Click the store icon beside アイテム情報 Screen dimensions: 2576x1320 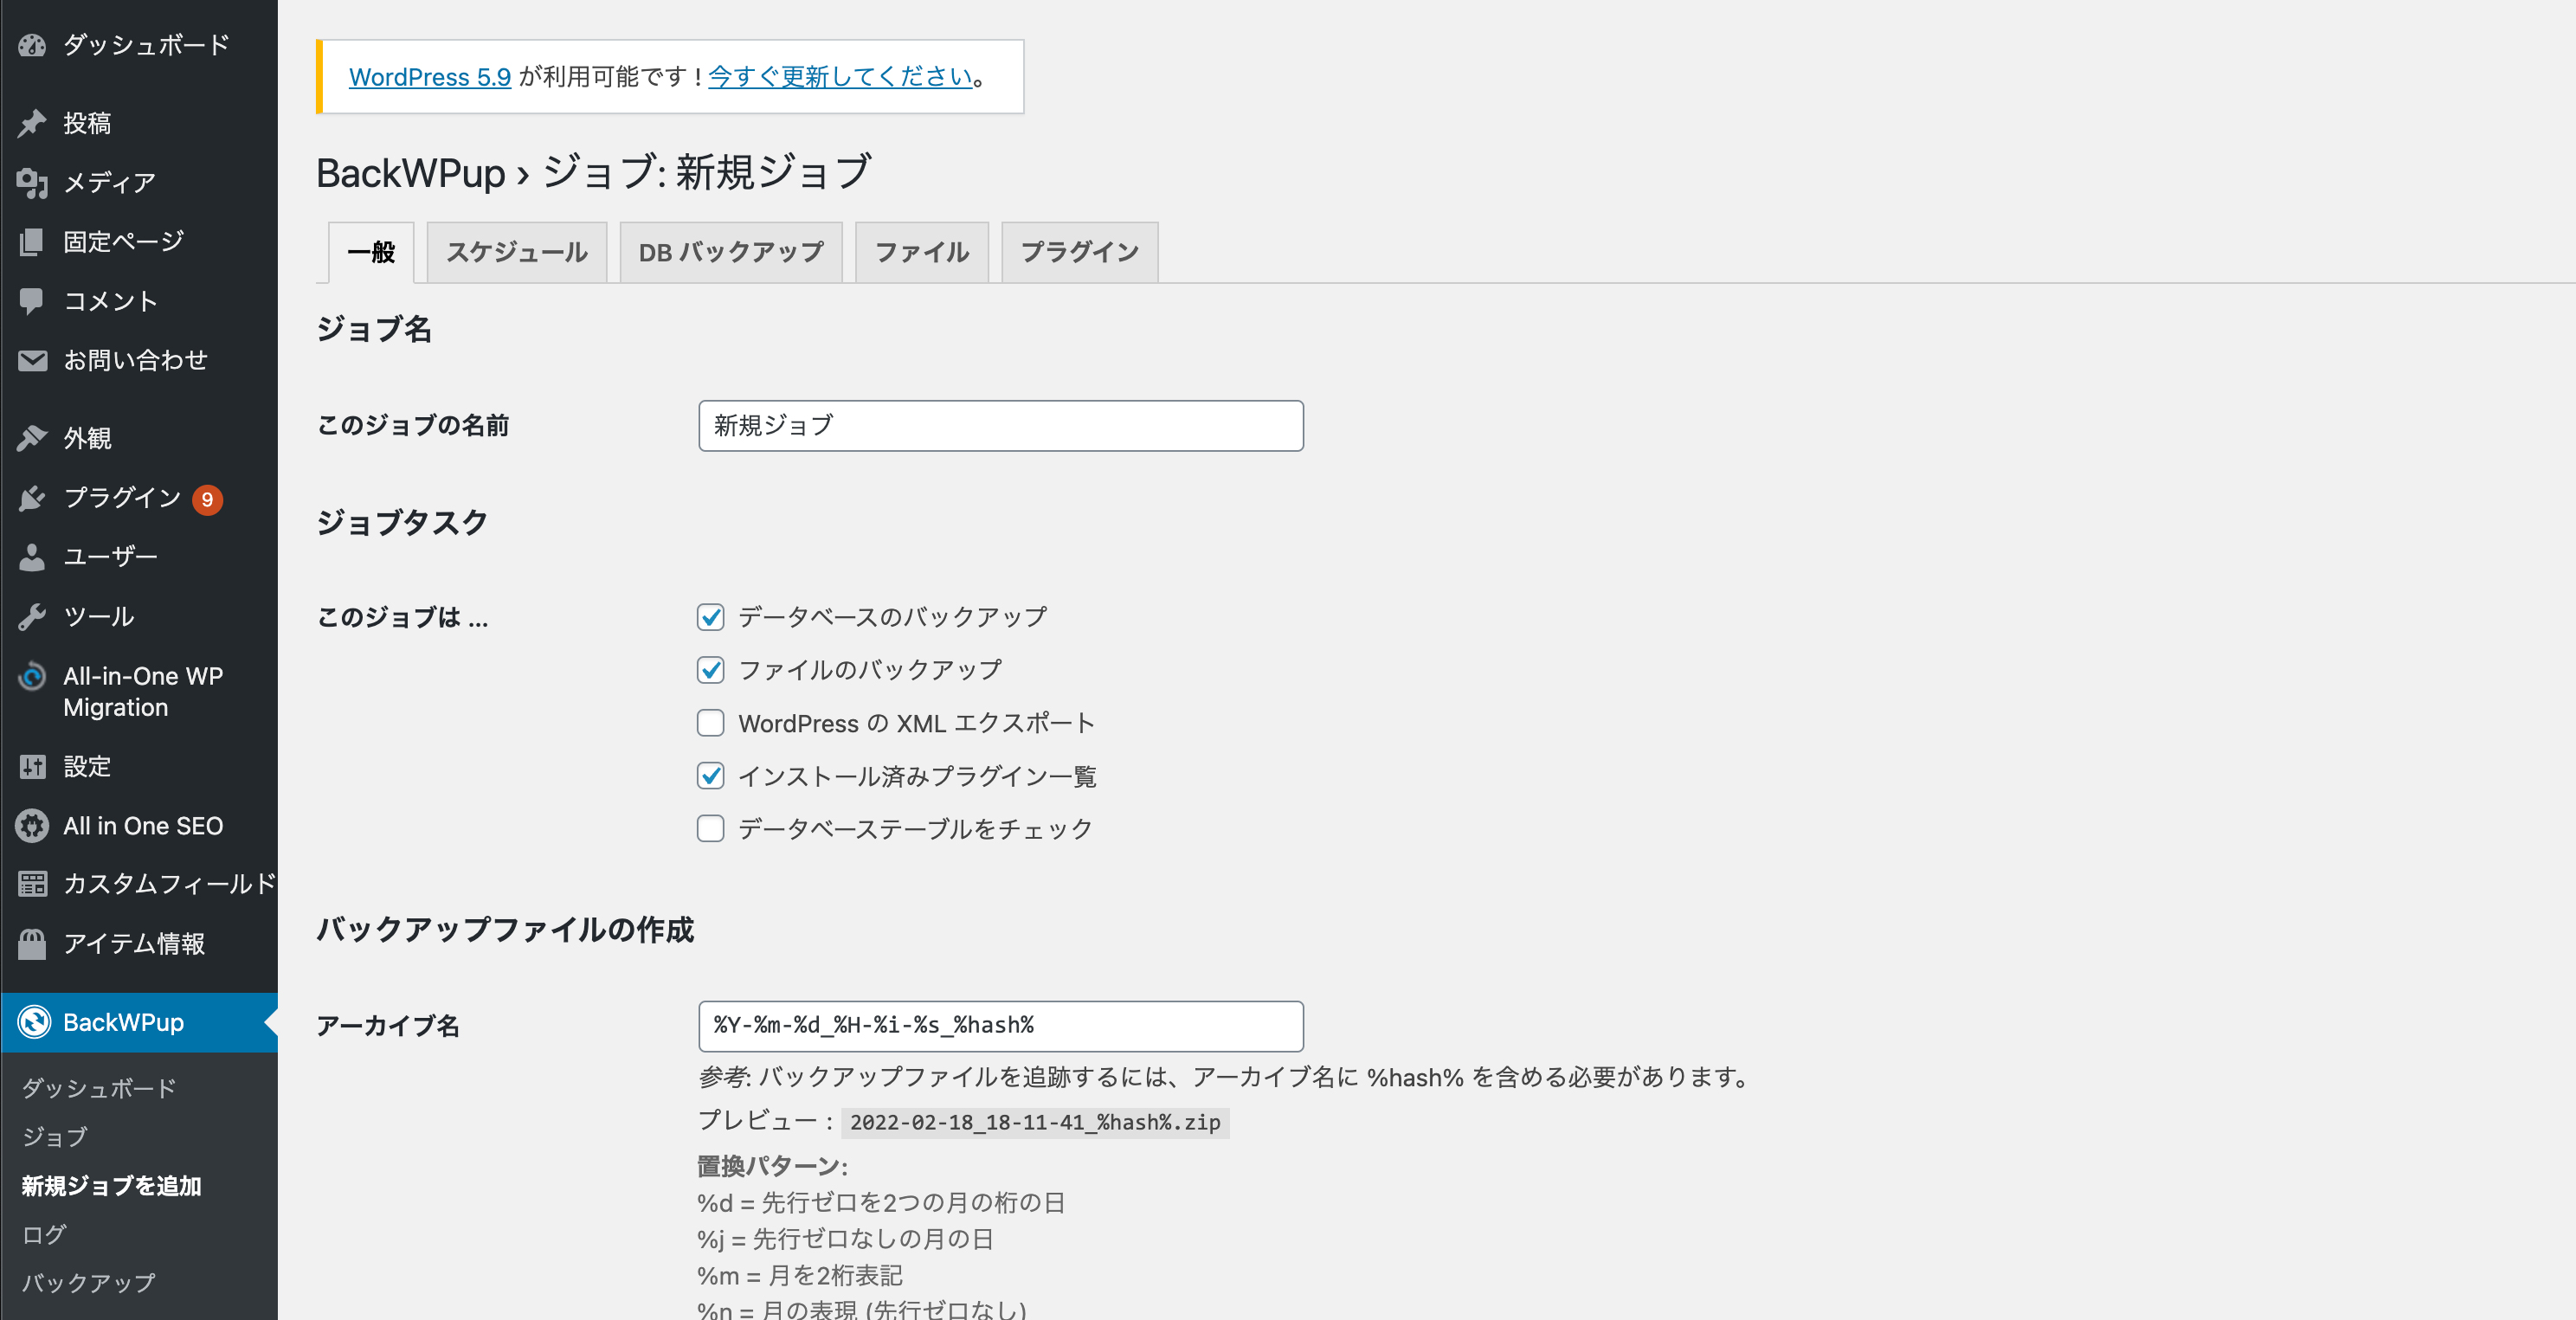coord(32,944)
